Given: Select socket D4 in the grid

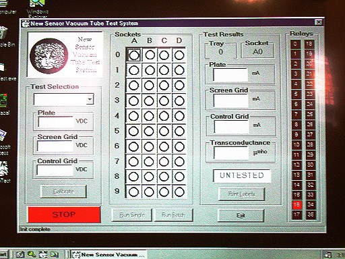Looking at the screenshot, I should tap(179, 116).
